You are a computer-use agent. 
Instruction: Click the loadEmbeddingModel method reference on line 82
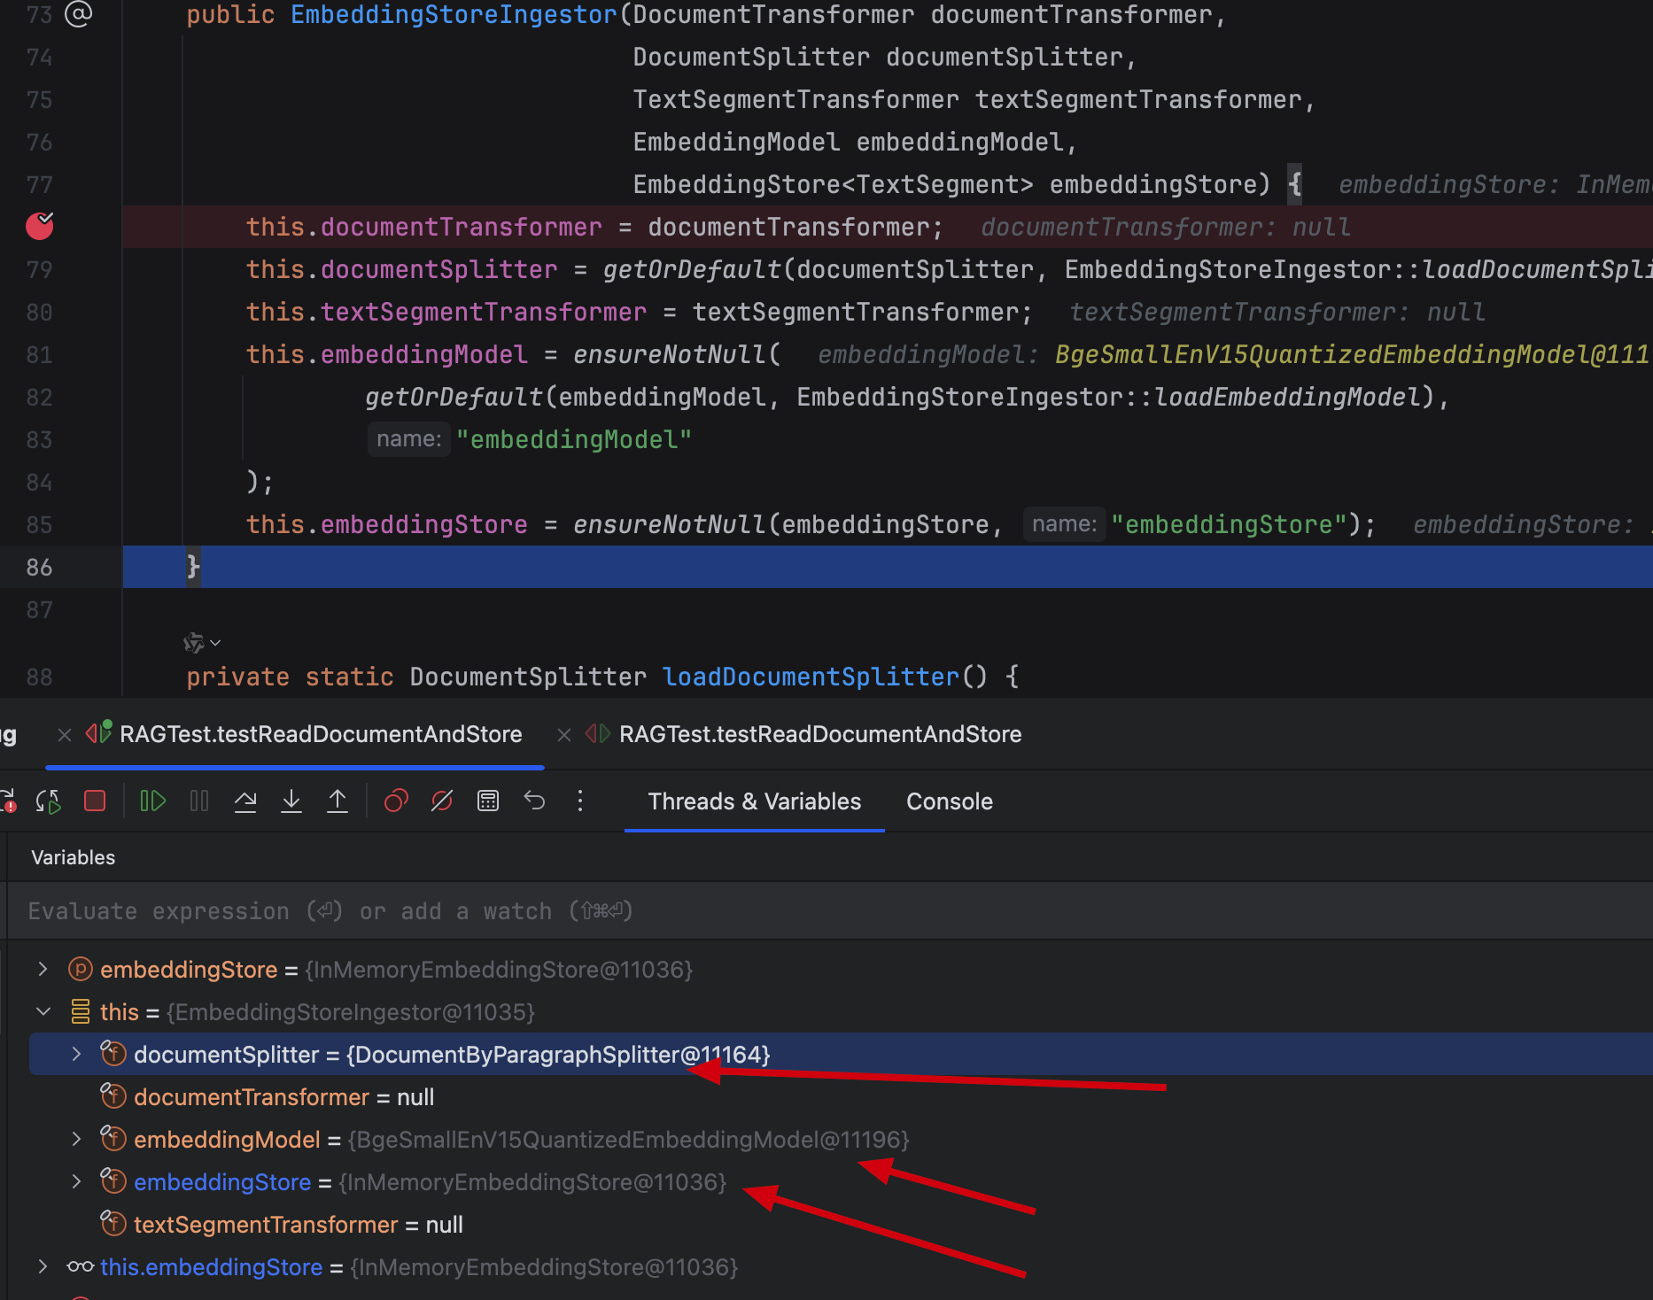pos(1287,398)
